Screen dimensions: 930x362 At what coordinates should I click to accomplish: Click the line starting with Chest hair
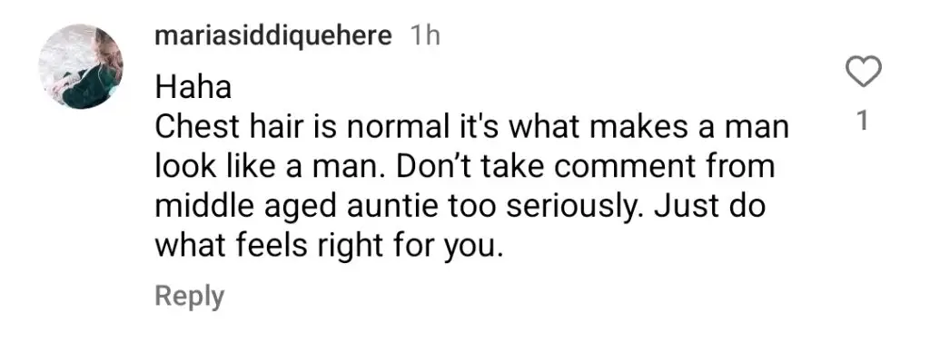471,129
